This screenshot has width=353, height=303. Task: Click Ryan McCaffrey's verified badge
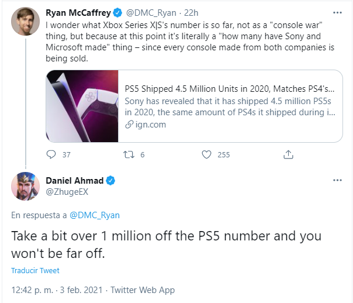click(x=117, y=13)
